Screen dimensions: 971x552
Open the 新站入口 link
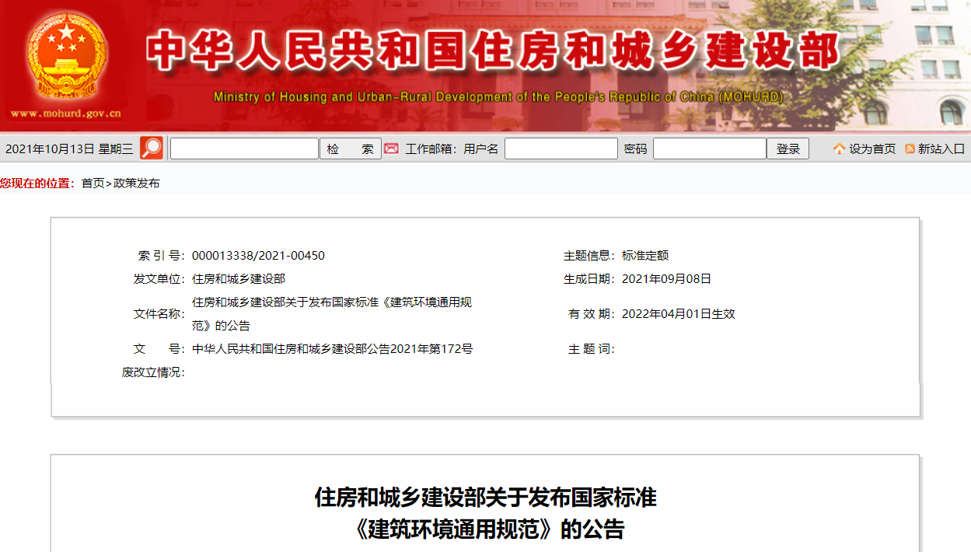941,148
